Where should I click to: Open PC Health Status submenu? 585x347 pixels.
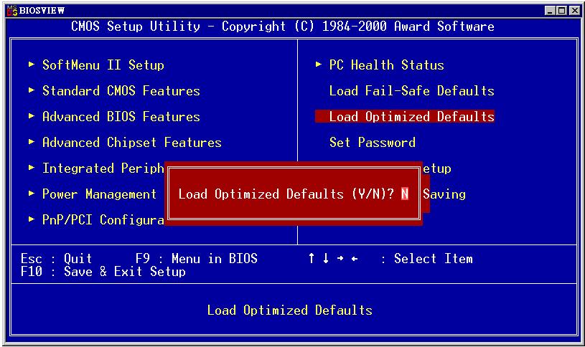coord(386,65)
